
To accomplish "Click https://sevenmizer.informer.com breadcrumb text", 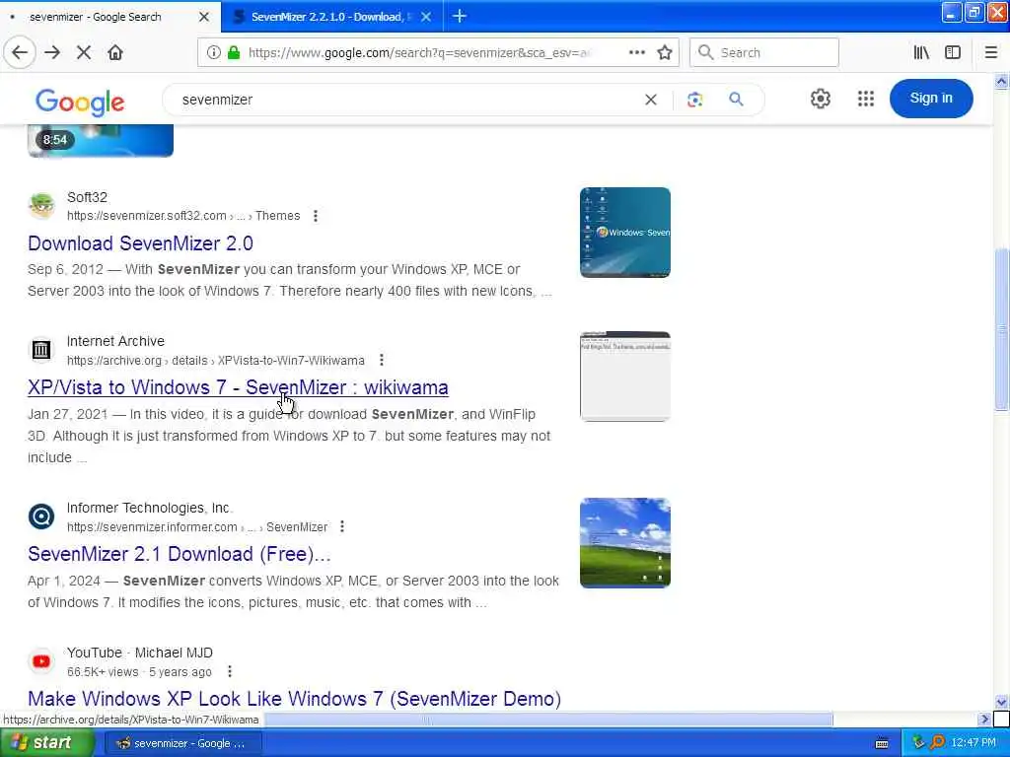I will point(152,527).
